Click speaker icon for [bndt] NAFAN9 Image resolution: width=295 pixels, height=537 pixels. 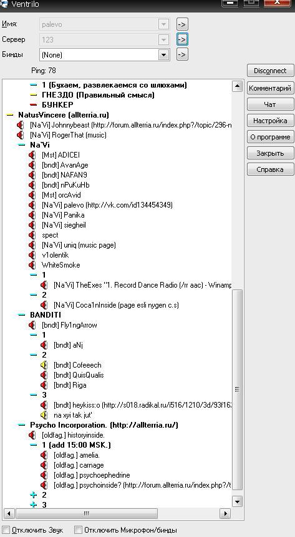(32, 175)
